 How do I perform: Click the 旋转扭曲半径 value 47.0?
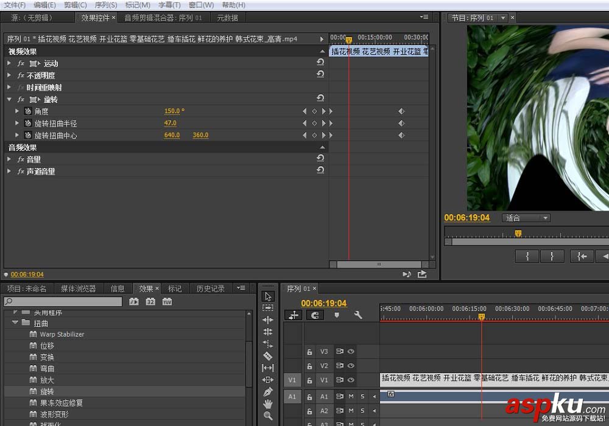(x=170, y=123)
